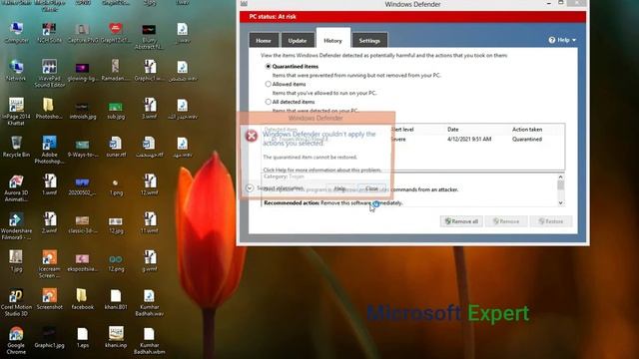Select the 2.wmf file
Image resolution: width=639 pixels, height=359 pixels.
(x=49, y=222)
